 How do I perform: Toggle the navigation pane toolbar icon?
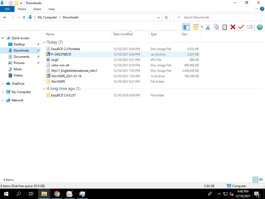pos(186,27)
